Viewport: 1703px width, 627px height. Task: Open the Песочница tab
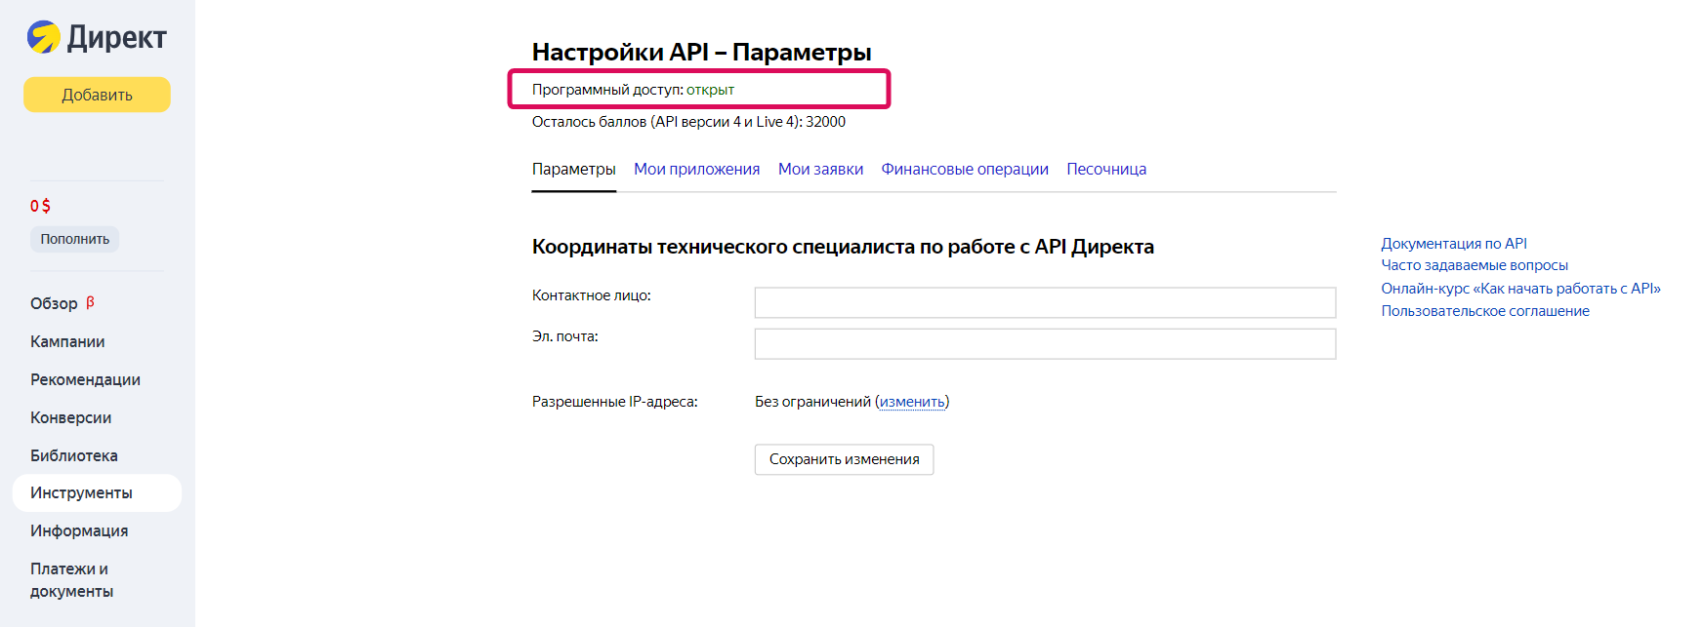[1105, 169]
